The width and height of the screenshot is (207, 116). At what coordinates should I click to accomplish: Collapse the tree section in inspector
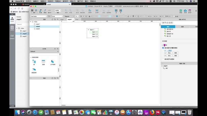(x=162, y=45)
